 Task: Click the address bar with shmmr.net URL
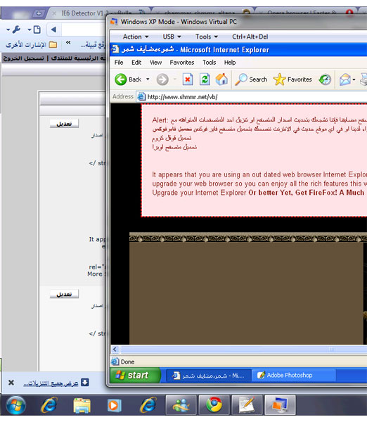click(x=252, y=96)
